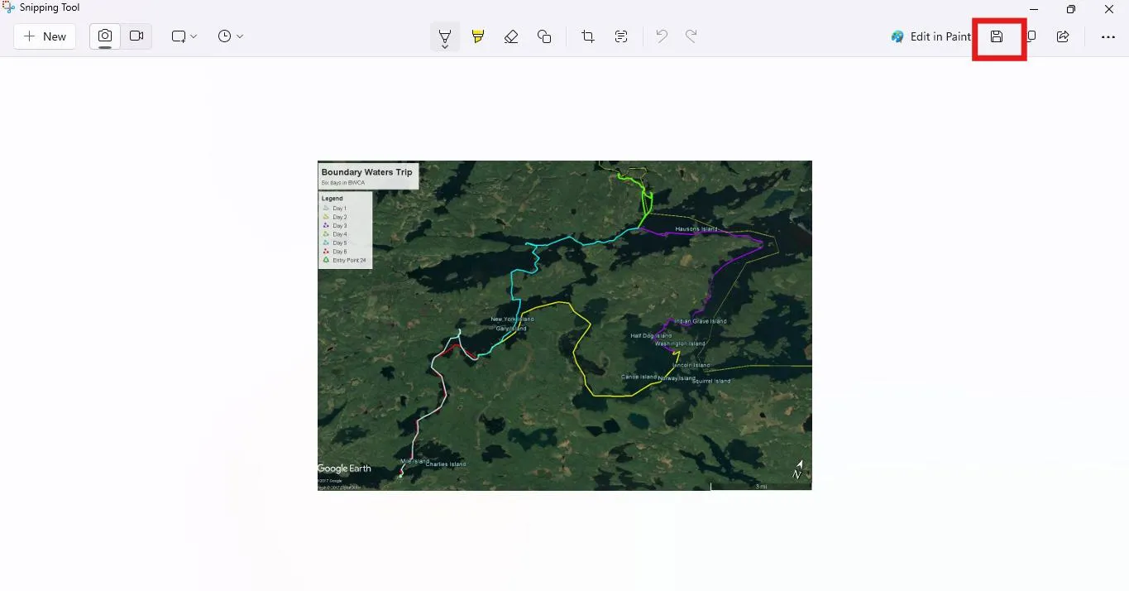Select the Ballpoint pen tool
The width and height of the screenshot is (1129, 591).
(x=445, y=35)
